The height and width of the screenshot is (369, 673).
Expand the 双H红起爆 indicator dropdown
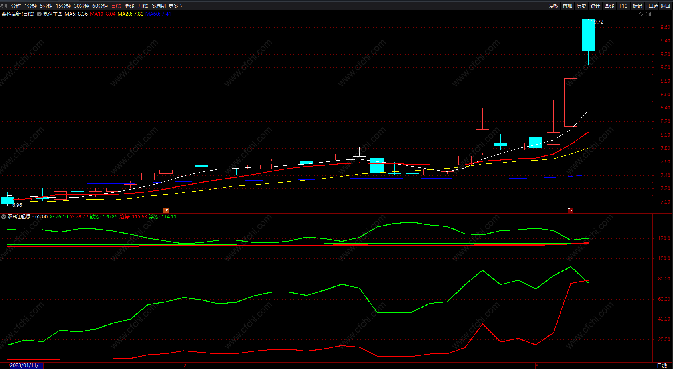(x=4, y=217)
